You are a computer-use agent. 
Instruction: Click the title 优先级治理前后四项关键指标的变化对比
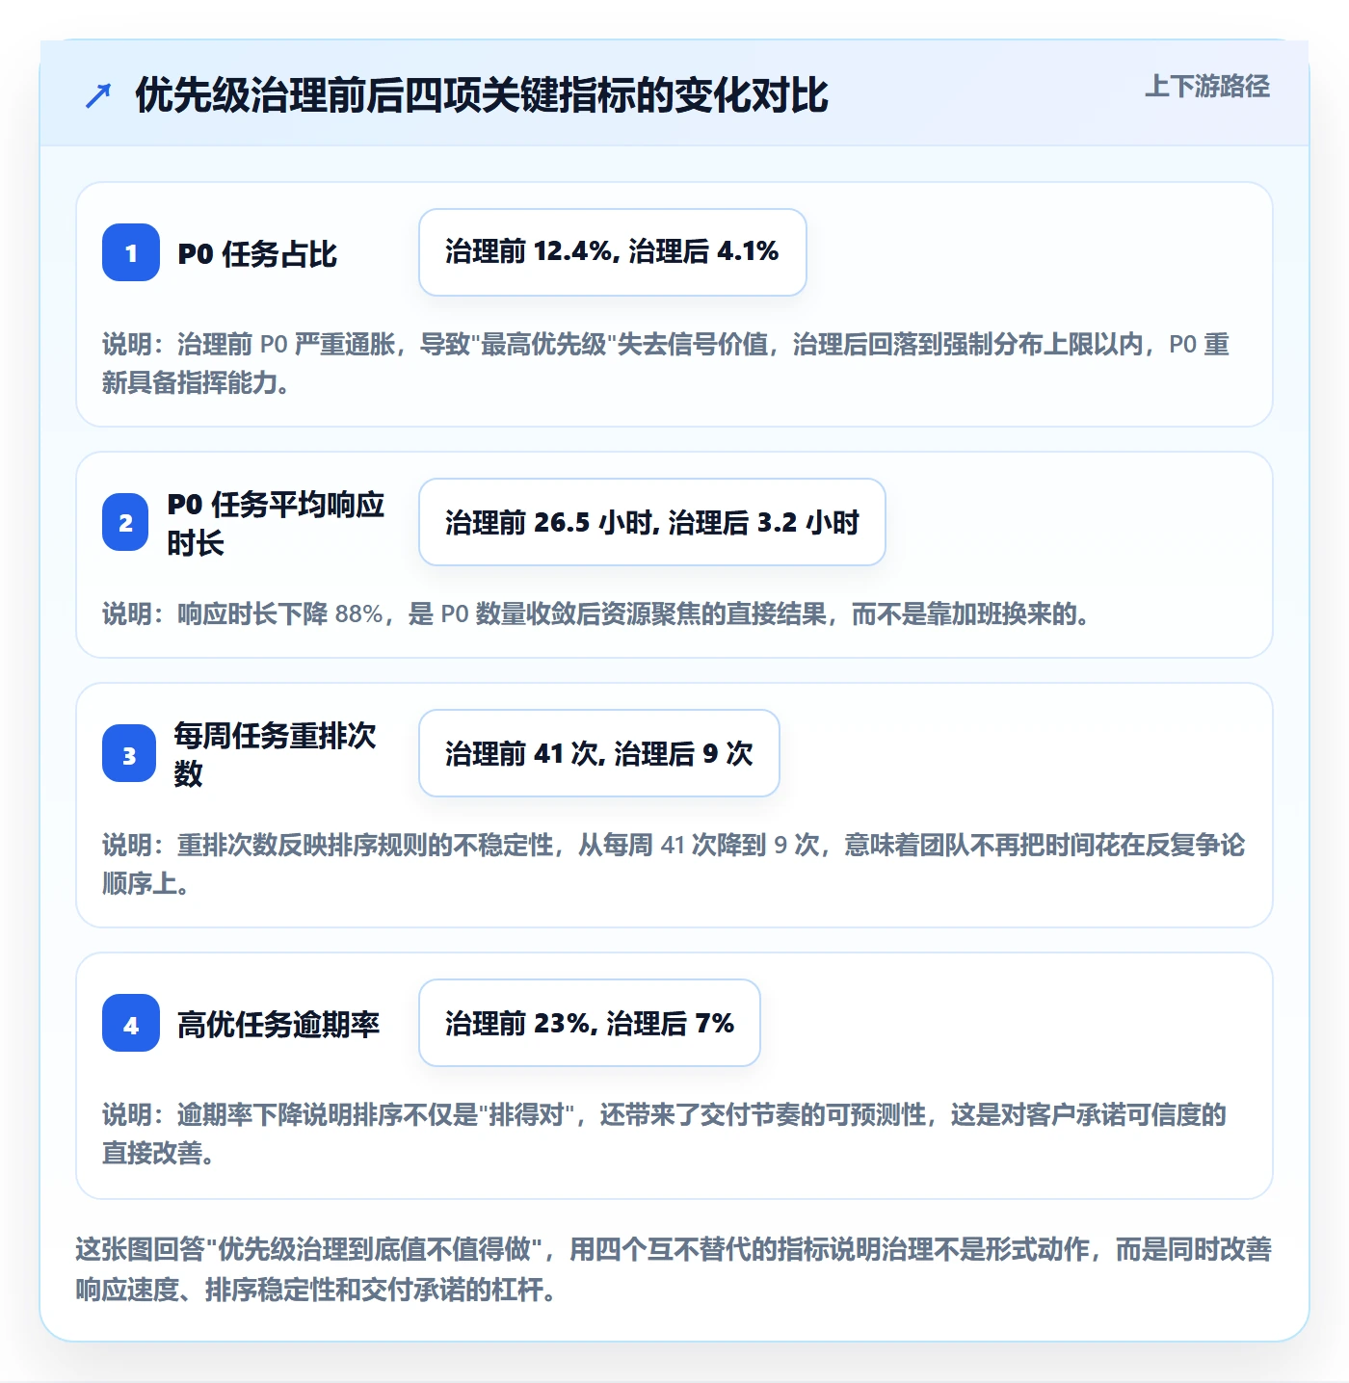(482, 95)
